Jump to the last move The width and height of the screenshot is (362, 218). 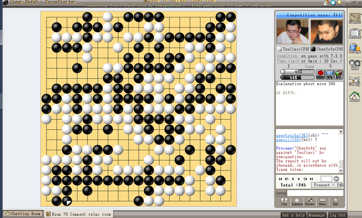coord(311,179)
